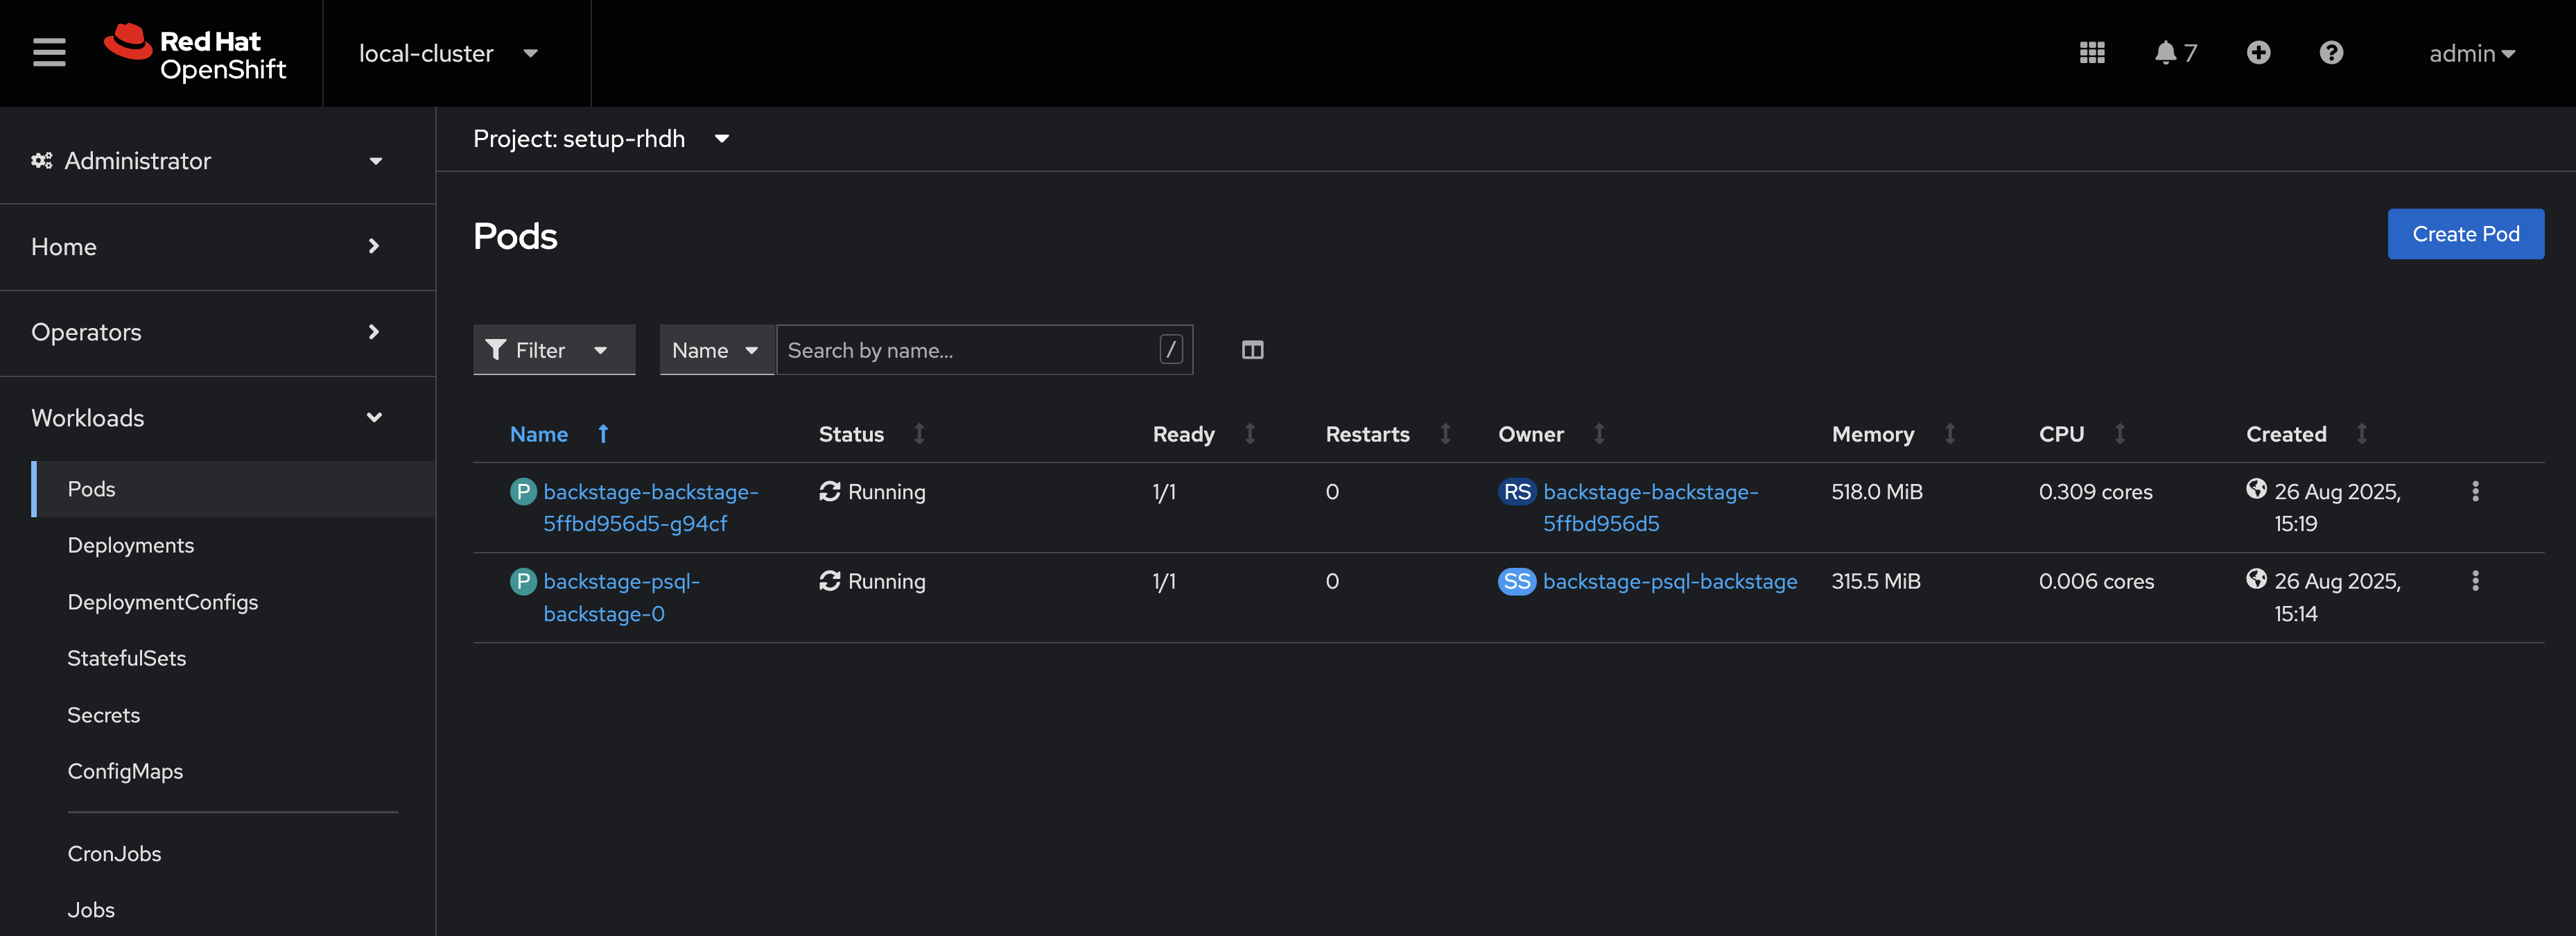2576x936 pixels.
Task: Click the P badge of backstage-psql pod
Action: coord(523,582)
